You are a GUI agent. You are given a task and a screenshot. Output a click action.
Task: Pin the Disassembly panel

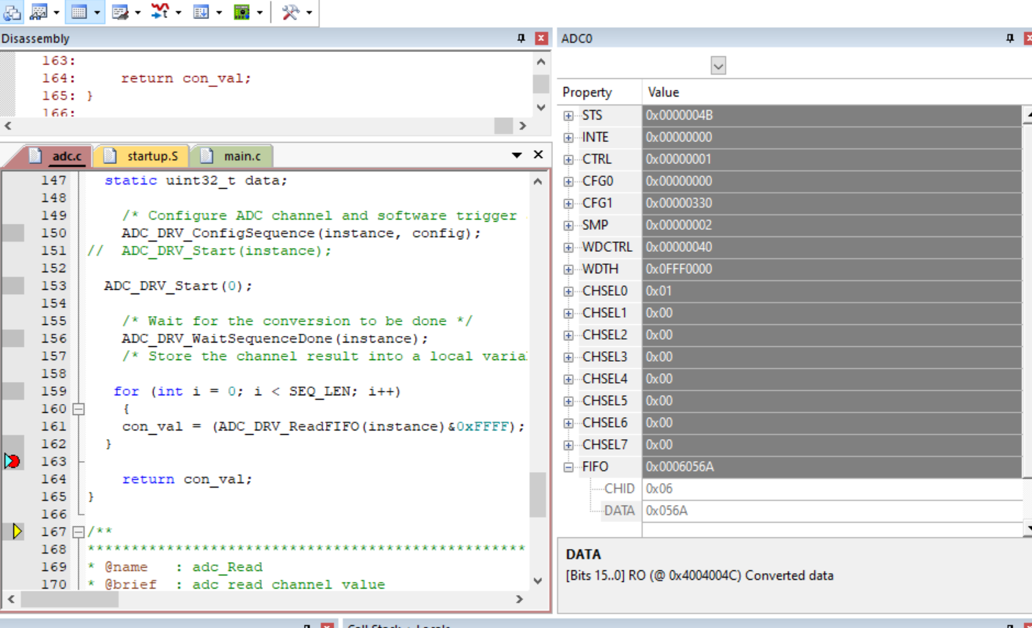[x=521, y=38]
